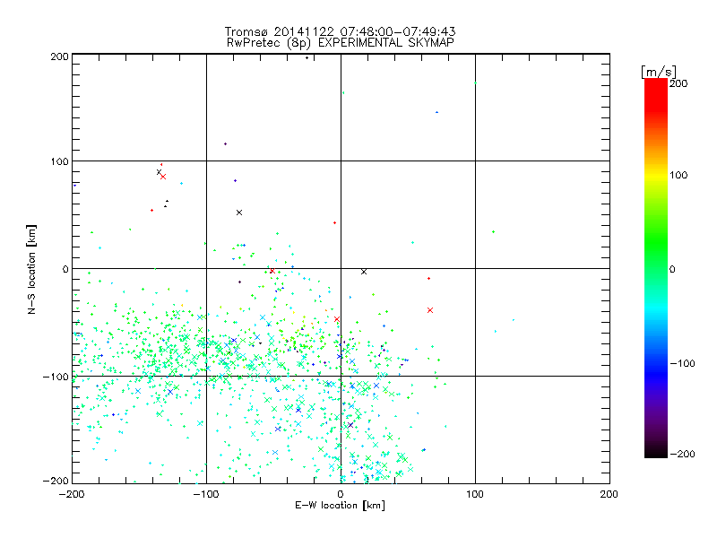
Task: Click the title 'Tromsø 20141122 07:48:00-07:49:43'
Action: click(340, 31)
